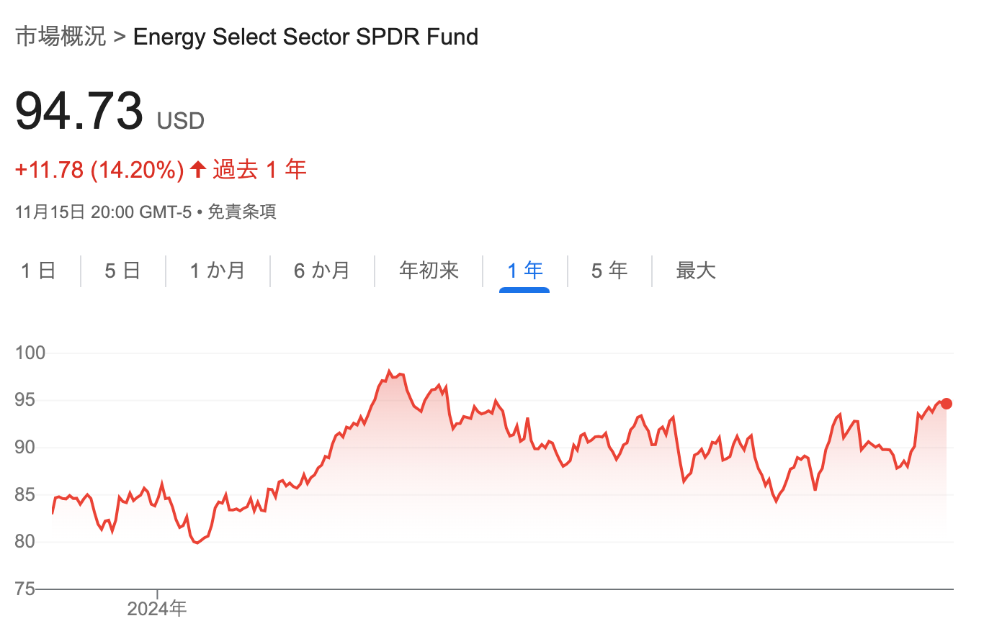Image resolution: width=984 pixels, height=639 pixels.
Task: Click the 100 y-axis label
Action: click(30, 353)
